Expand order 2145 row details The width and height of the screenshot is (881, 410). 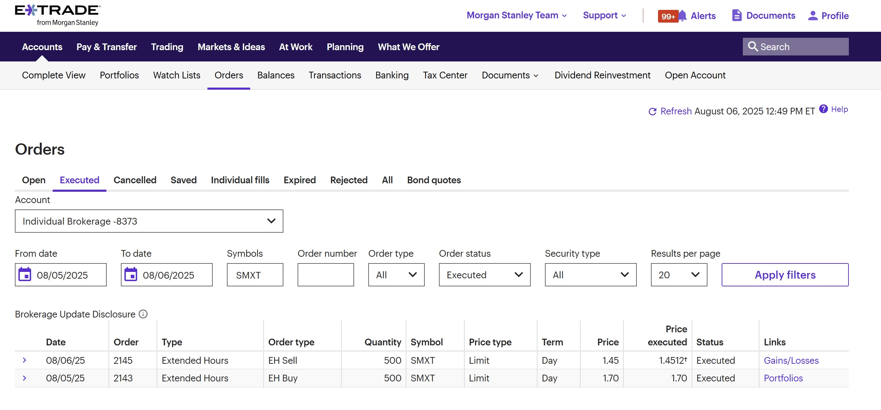tap(24, 360)
